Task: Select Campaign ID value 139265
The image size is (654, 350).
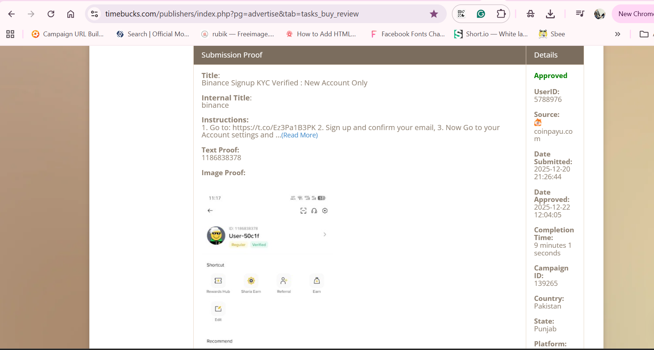Action: coord(546,283)
